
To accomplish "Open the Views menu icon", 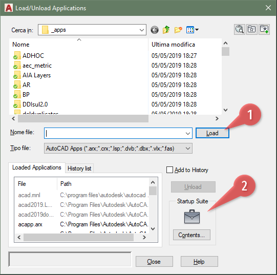I will pos(192,30).
